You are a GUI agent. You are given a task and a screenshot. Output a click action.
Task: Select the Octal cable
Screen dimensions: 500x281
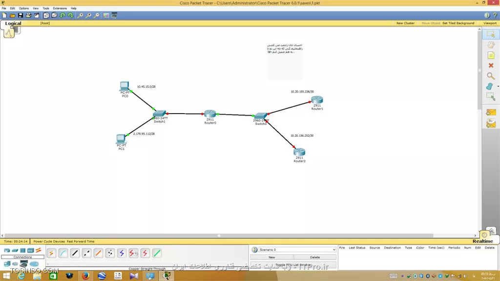coord(157,253)
